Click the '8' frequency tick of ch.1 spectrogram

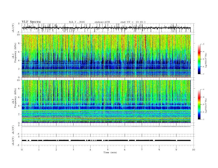(x=19, y=43)
